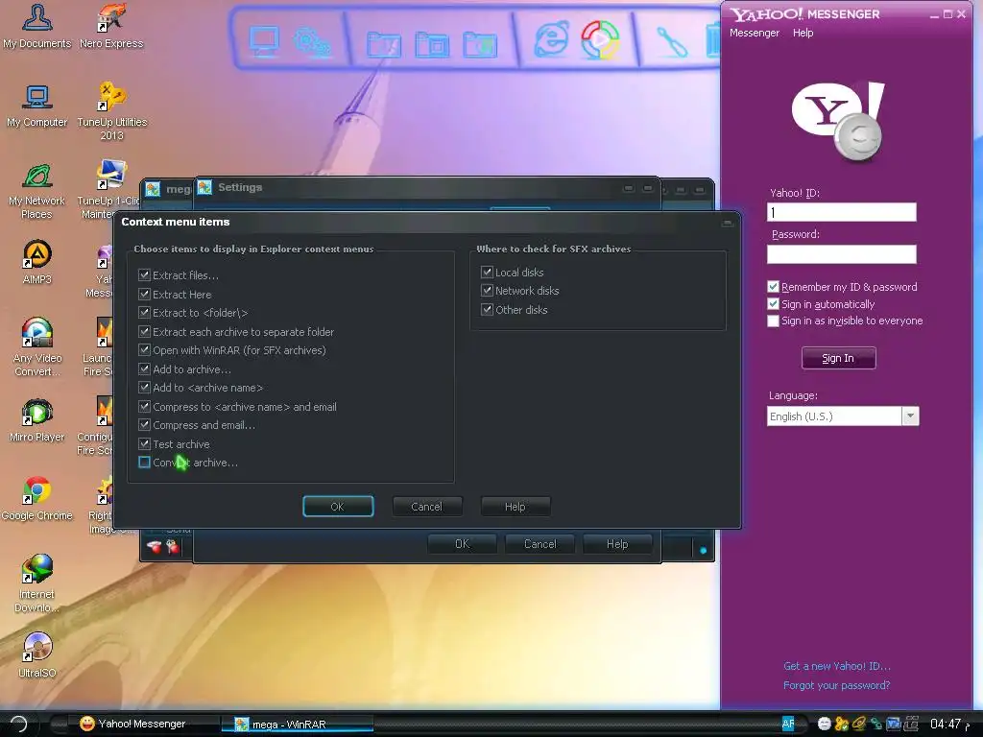Open Google Chrome desktop shortcut
This screenshot has height=737, width=983.
tap(37, 499)
